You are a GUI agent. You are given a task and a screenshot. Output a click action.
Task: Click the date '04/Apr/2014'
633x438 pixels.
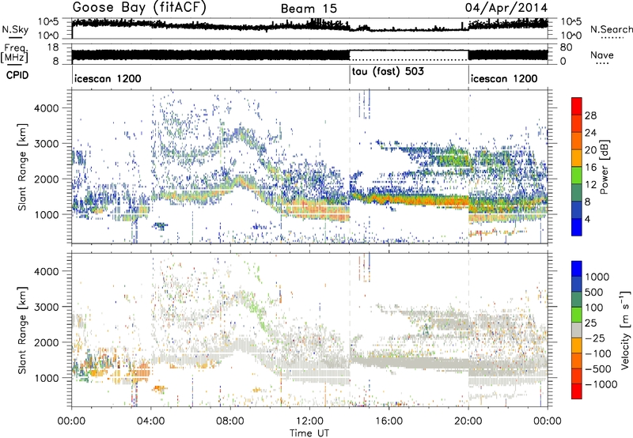pos(506,8)
